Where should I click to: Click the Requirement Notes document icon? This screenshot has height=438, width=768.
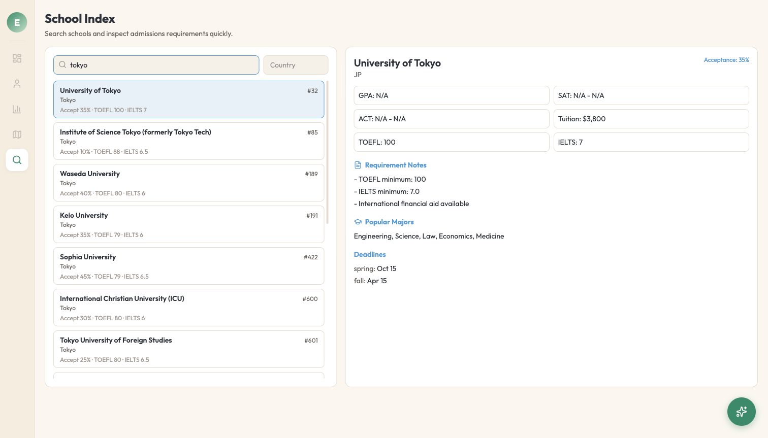tap(358, 165)
